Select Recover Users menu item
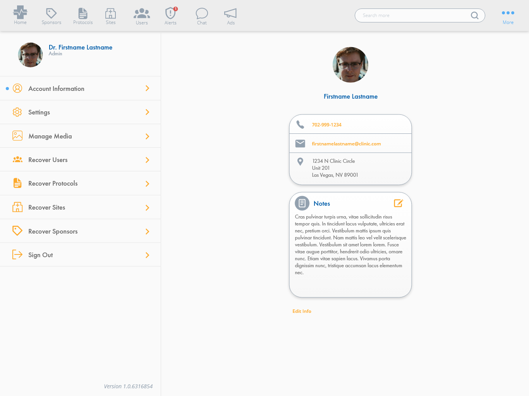The height and width of the screenshot is (396, 529). (48, 160)
